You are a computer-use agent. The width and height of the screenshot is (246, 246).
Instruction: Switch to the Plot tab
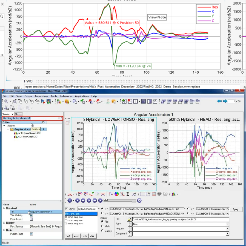click(x=17, y=114)
